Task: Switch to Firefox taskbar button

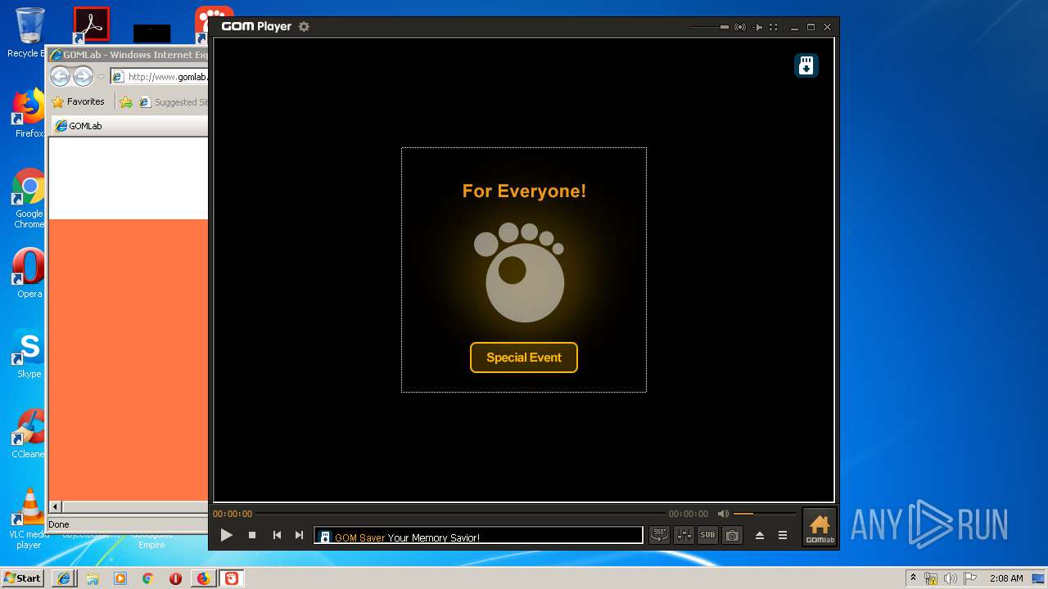Action: coord(203,578)
